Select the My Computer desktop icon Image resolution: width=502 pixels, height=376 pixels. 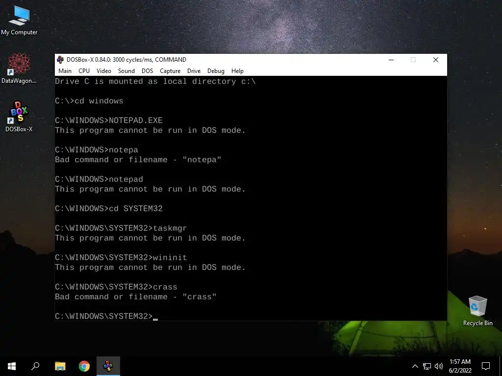tap(19, 21)
